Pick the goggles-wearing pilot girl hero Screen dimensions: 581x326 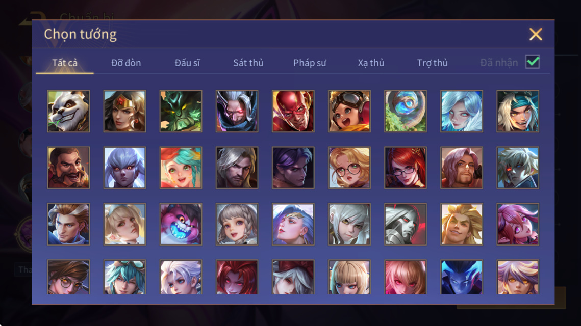click(349, 111)
